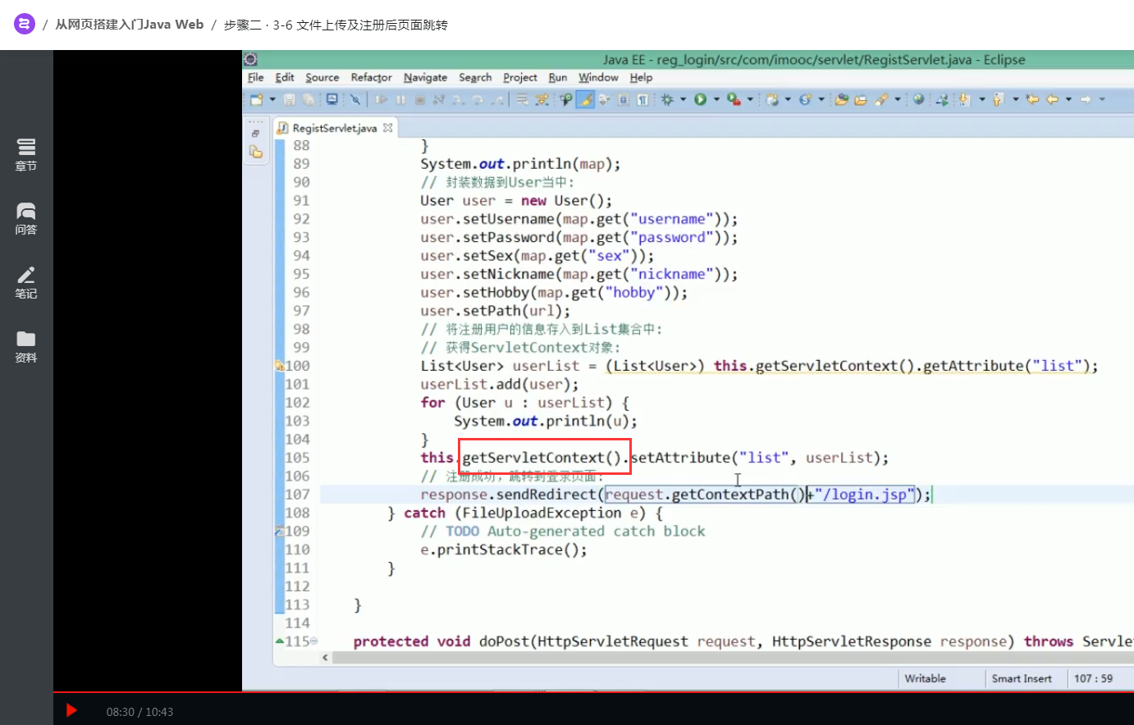Open the Project menu

coord(520,77)
